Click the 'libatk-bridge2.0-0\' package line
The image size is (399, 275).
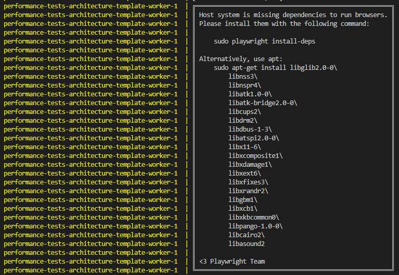[x=262, y=103]
